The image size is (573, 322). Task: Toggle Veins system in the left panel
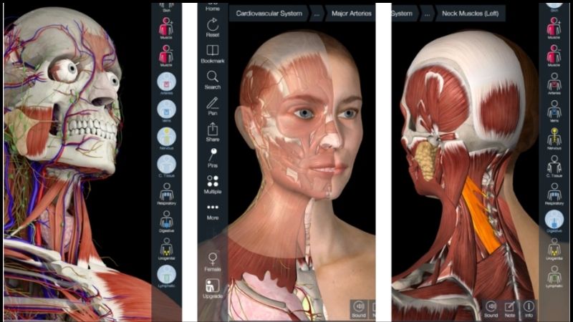166,111
